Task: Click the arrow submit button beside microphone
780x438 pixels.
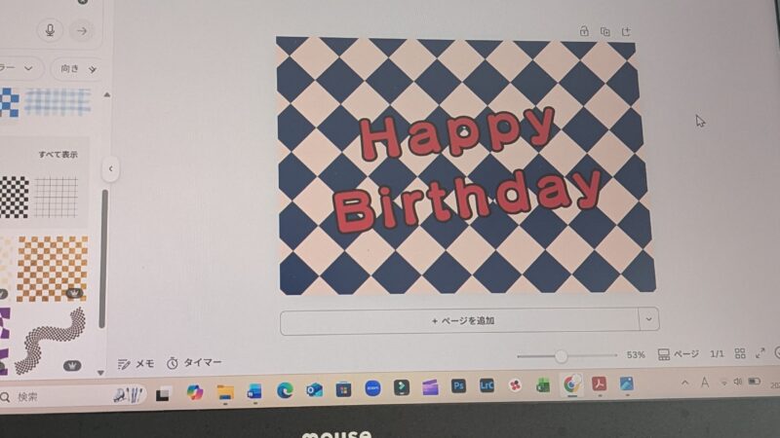Action: (x=83, y=31)
